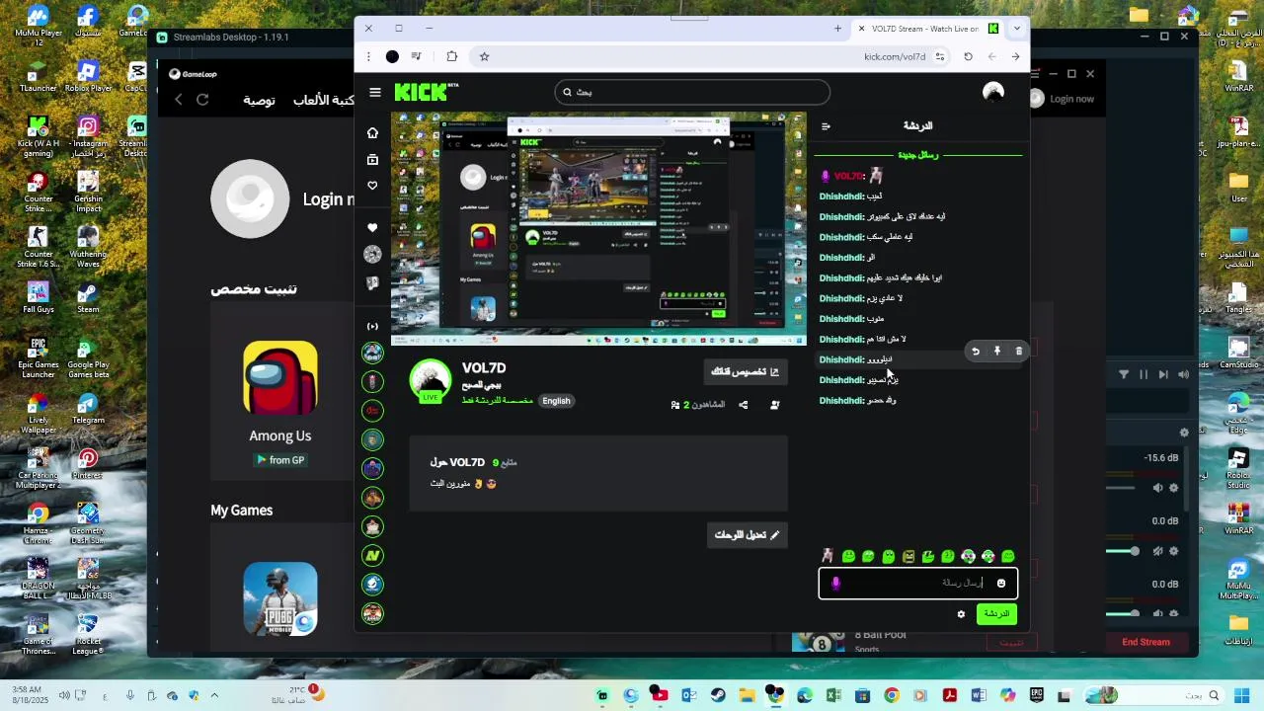Click the Kick search field

(x=692, y=92)
